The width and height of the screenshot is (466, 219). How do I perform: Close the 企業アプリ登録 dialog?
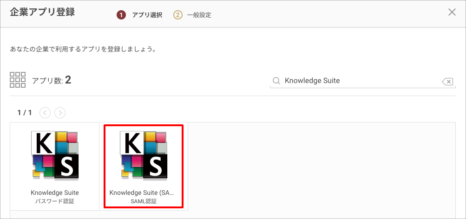pos(452,12)
